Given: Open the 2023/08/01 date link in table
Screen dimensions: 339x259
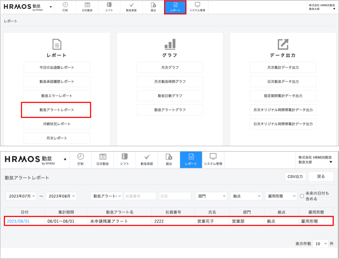Looking at the screenshot, I should click(18, 221).
